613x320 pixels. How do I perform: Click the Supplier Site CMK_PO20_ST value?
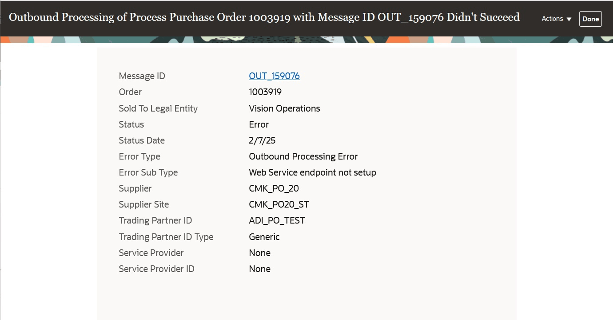click(x=279, y=204)
